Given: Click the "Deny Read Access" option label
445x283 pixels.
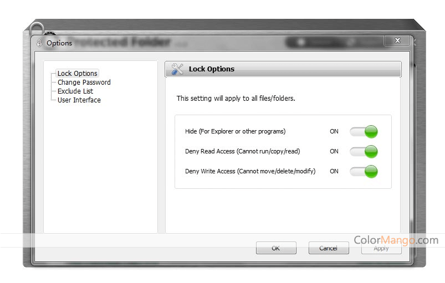Looking at the screenshot, I should (x=242, y=151).
